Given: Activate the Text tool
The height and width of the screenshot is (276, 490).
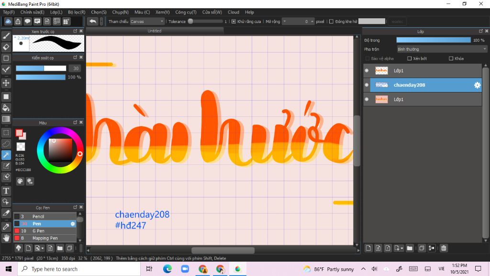Looking at the screenshot, I should (6, 191).
